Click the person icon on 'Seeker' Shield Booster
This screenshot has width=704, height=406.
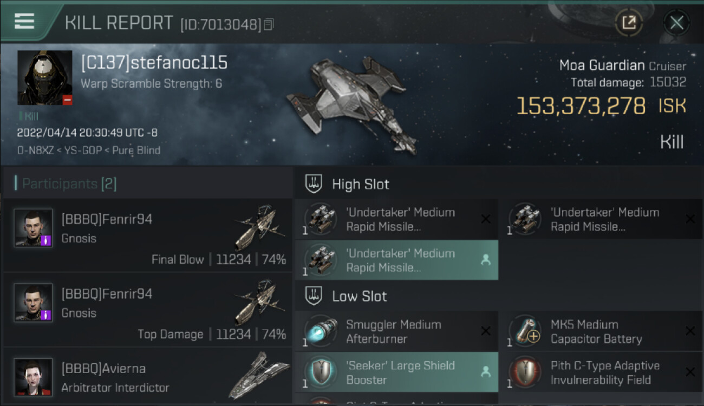click(486, 372)
